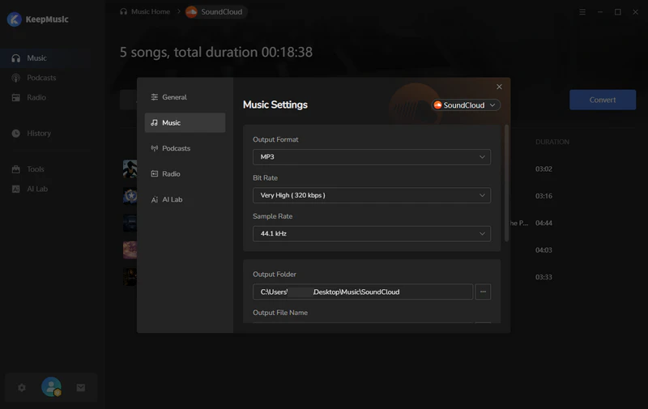
Task: Click the thumbnail of the 03:33 song
Action: 130,277
